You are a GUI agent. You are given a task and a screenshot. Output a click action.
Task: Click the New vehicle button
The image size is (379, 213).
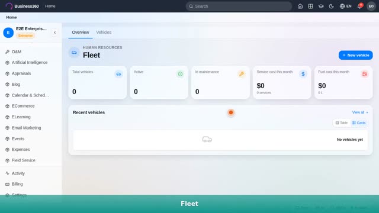(x=355, y=55)
